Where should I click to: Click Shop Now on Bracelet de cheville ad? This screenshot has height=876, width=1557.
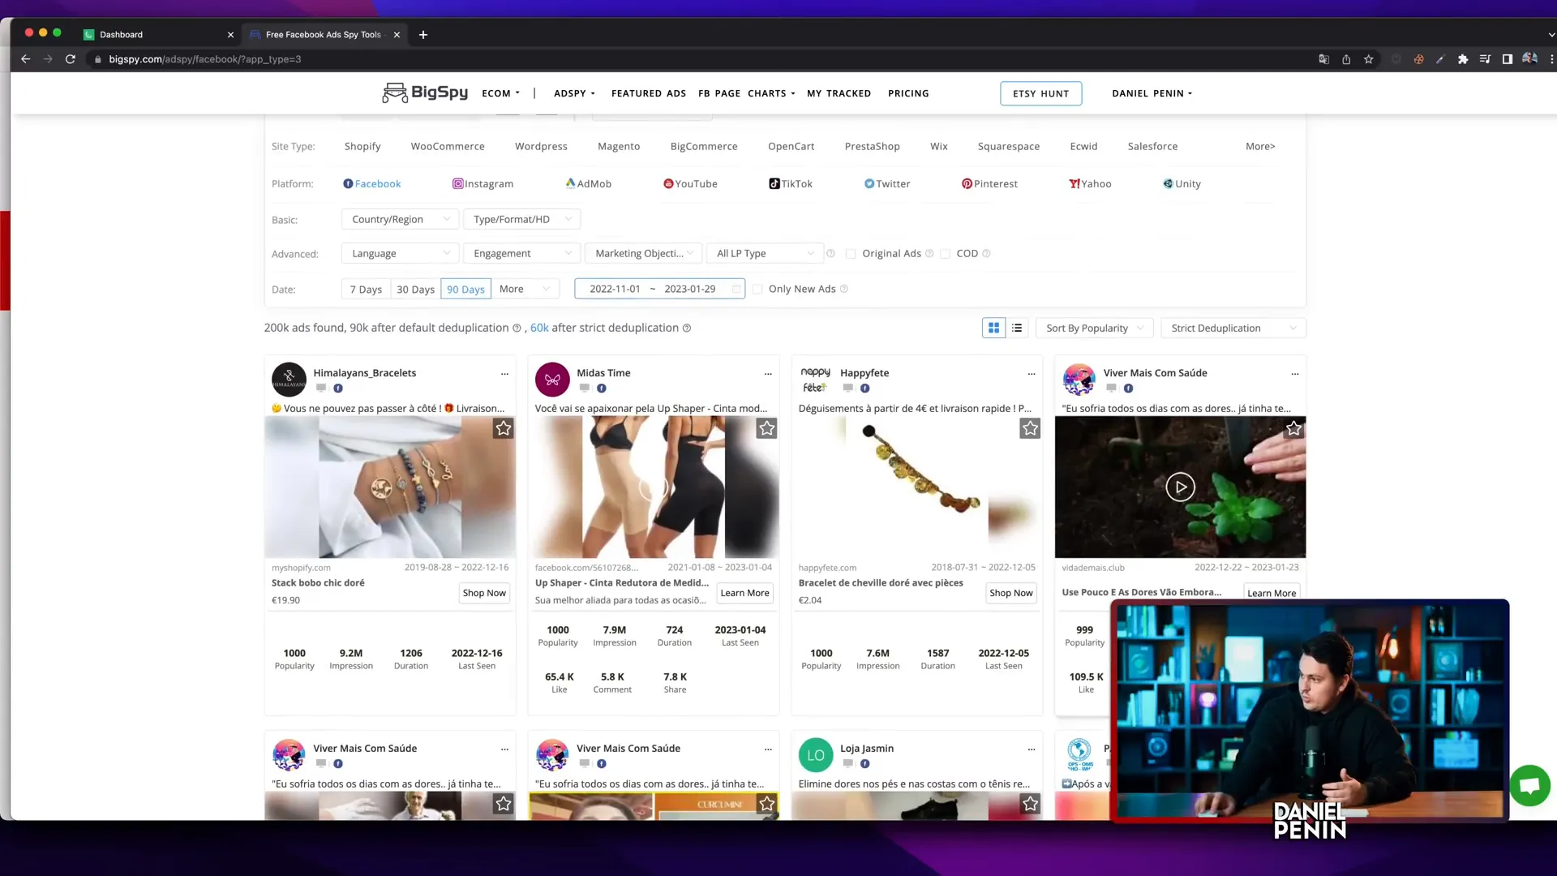pyautogui.click(x=1010, y=593)
